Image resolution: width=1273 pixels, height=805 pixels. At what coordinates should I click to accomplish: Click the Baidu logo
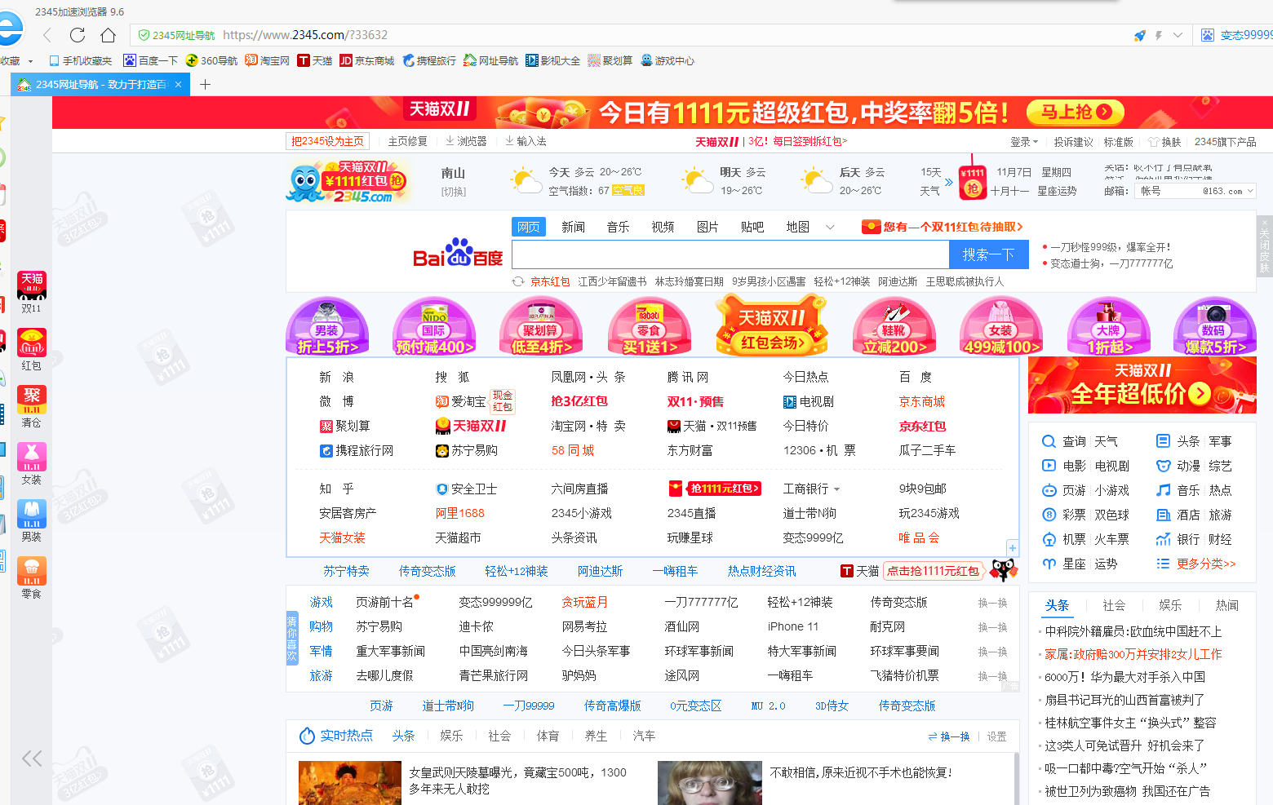[458, 253]
